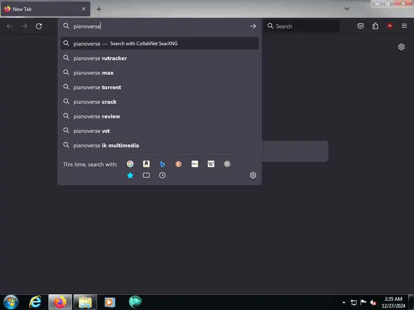Search this time with Wikipedia icon
The height and width of the screenshot is (310, 414).
pos(211,164)
